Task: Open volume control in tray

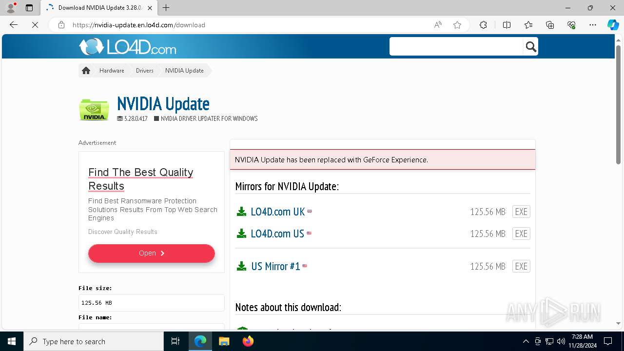Action: (x=561, y=341)
